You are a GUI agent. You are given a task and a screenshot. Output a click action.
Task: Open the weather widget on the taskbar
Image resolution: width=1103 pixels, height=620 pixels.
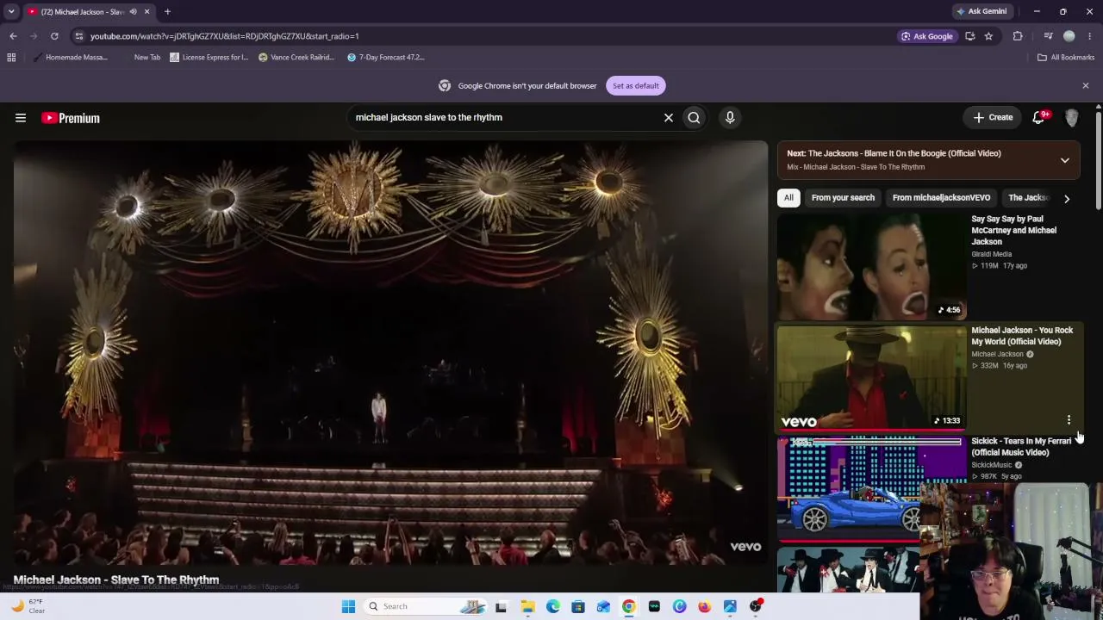(28, 606)
